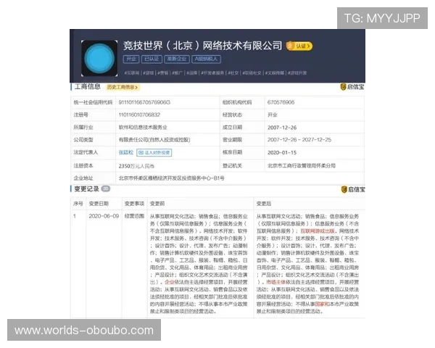Image resolution: width=435 pixels, height=348 pixels.
Task: Click the 变更日期 column header
Action: pyautogui.click(x=99, y=204)
